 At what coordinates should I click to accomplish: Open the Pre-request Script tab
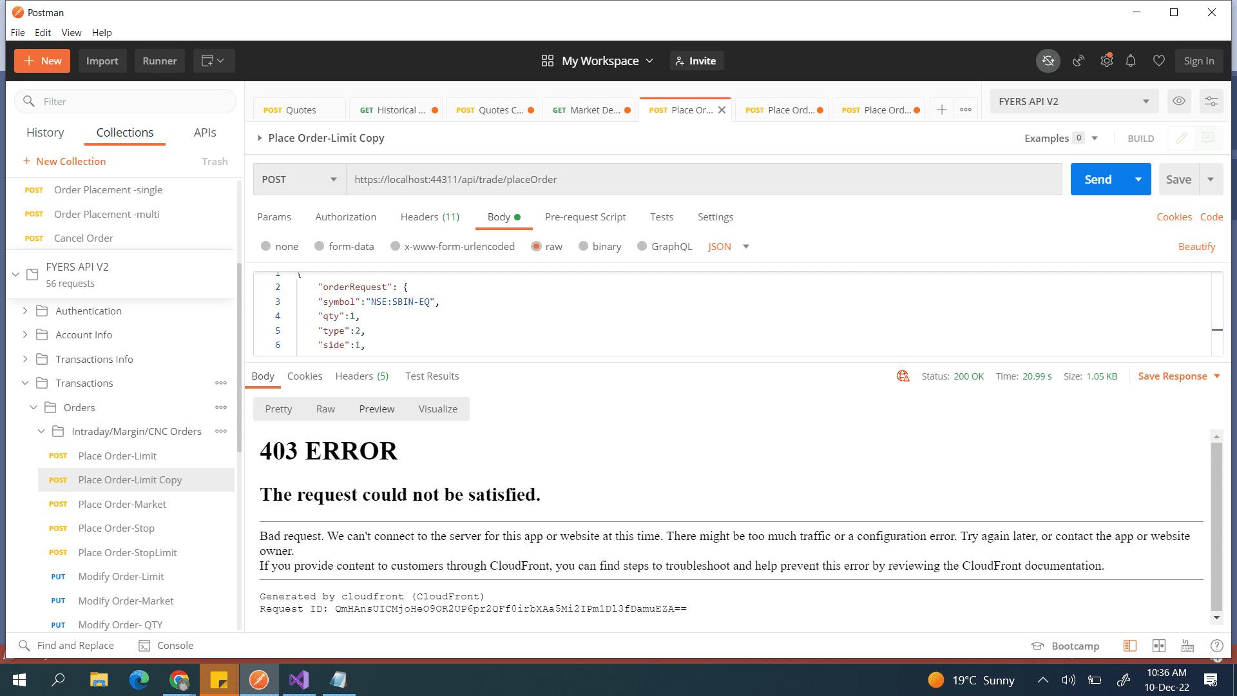[x=585, y=217]
